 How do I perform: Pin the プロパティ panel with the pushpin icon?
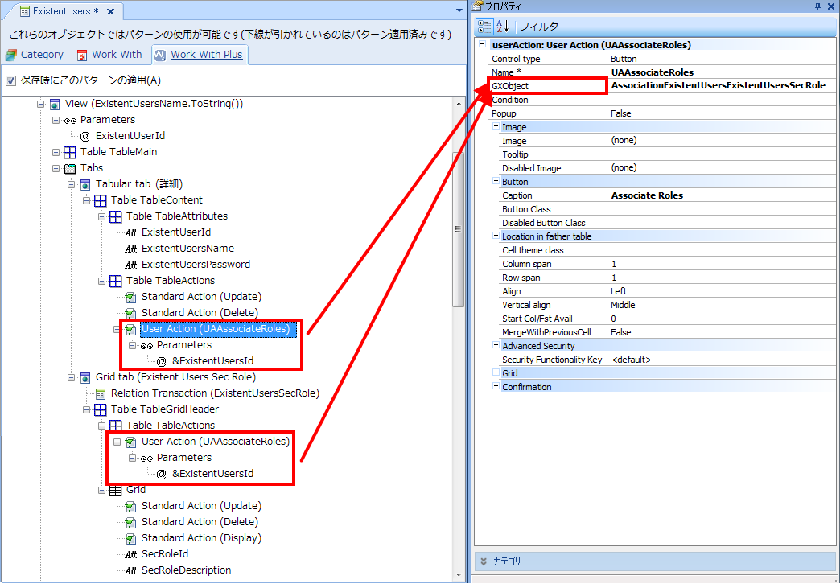817,6
